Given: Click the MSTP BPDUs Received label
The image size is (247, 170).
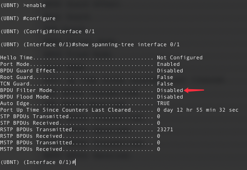Looking at the screenshot, I should pos(31,149).
